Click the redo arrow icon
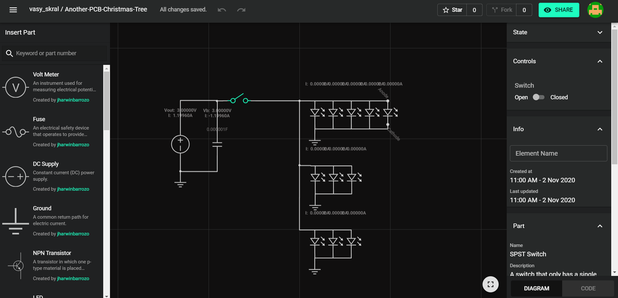The width and height of the screenshot is (618, 298). point(241,10)
